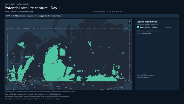Click the north arrow compass icon
This screenshot has width=184, height=104.
129,22
